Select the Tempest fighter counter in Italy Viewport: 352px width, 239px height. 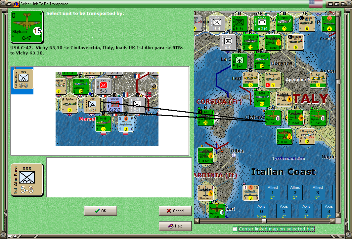tap(273, 80)
